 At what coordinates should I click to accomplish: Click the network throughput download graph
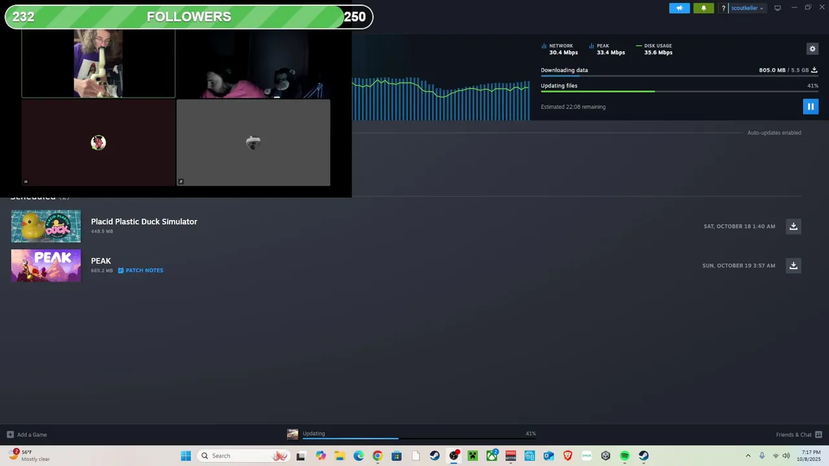[x=440, y=98]
